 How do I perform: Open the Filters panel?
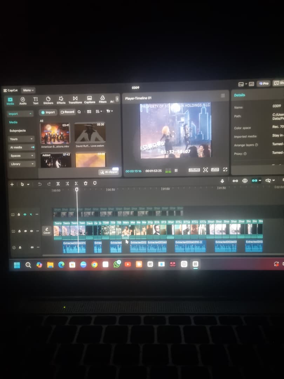(102, 100)
